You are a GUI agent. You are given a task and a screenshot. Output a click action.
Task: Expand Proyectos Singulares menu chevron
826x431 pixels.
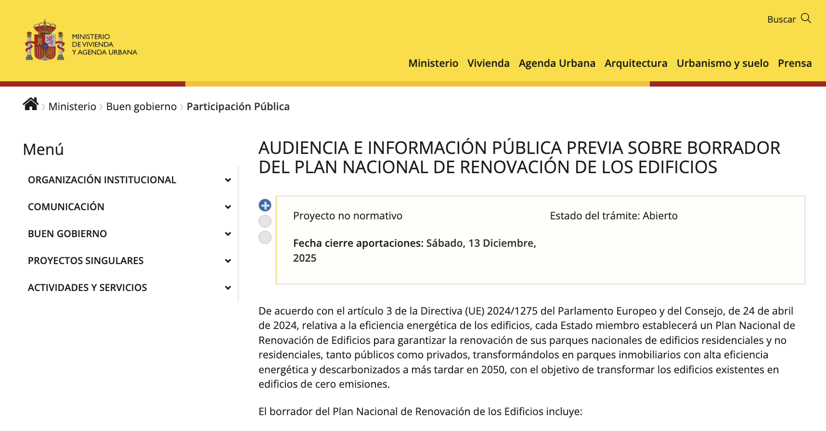tap(228, 261)
